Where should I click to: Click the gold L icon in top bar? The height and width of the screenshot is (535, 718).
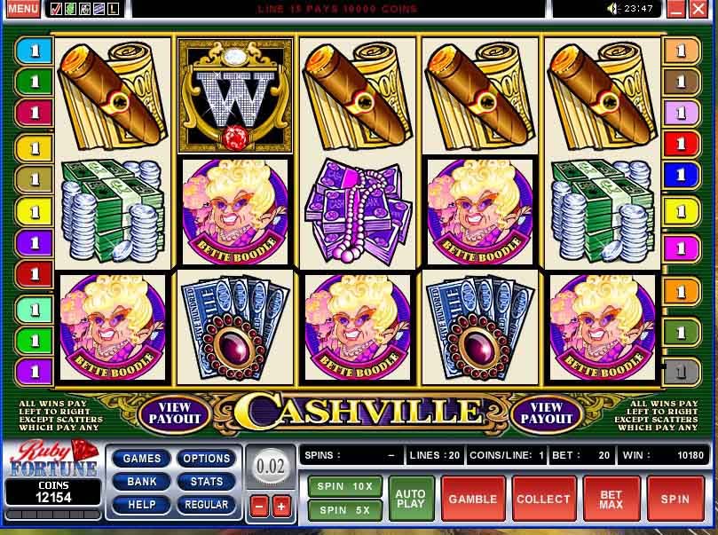pyautogui.click(x=113, y=9)
